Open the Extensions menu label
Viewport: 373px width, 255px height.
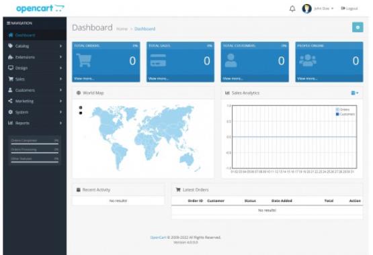(25, 57)
